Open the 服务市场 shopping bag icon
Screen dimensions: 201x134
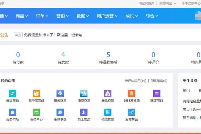pyautogui.click(x=13, y=112)
